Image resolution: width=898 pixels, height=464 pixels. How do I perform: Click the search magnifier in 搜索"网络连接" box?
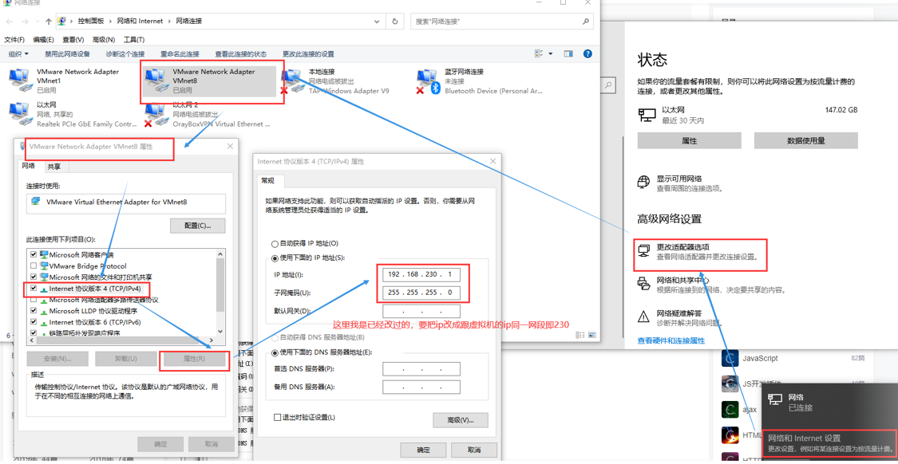click(x=585, y=22)
